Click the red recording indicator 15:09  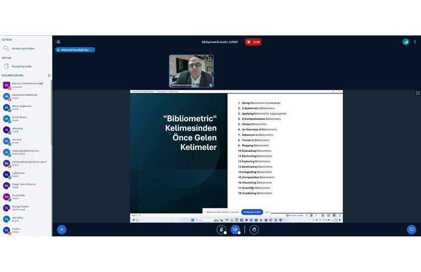point(253,42)
